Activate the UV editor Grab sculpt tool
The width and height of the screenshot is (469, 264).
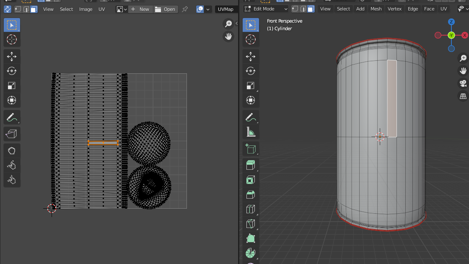click(12, 150)
